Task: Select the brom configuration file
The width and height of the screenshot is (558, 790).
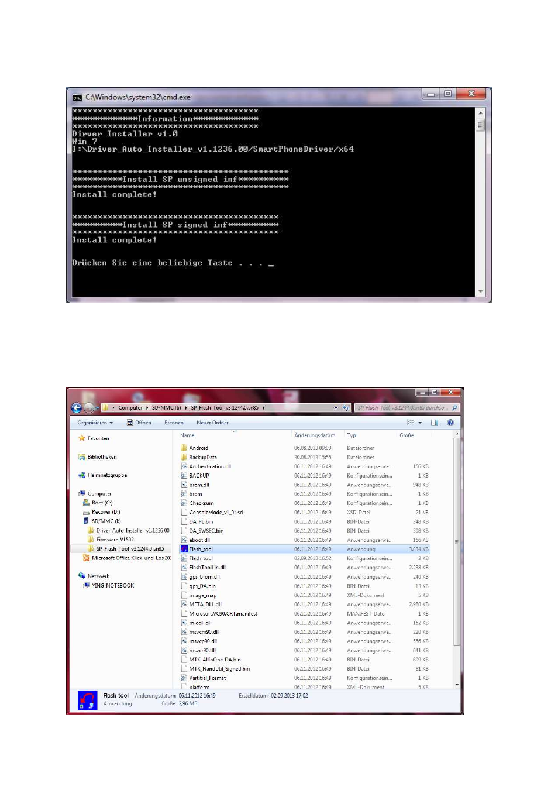Action: pyautogui.click(x=196, y=494)
